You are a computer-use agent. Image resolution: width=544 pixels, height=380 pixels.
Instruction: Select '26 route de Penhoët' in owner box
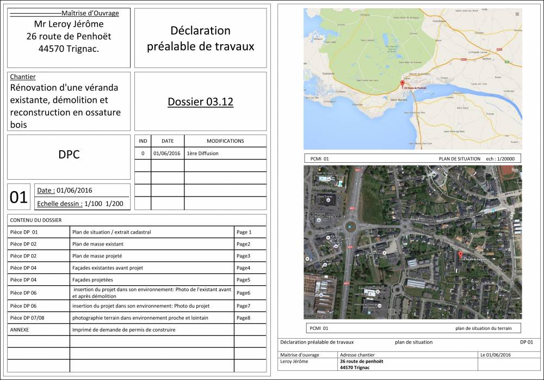pos(69,36)
